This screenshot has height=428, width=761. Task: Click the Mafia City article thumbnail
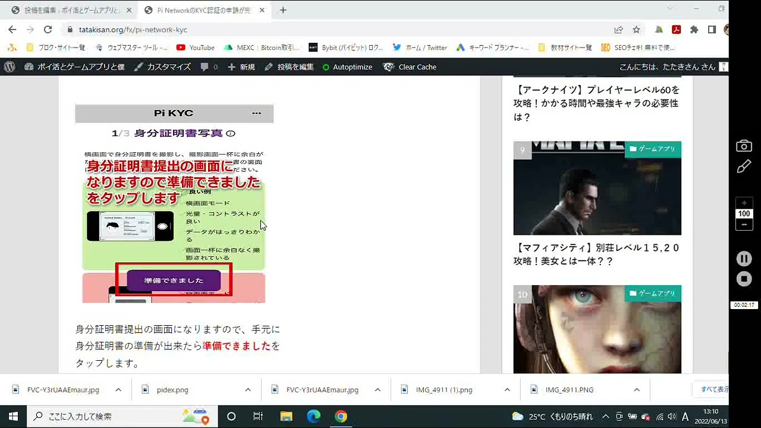597,188
